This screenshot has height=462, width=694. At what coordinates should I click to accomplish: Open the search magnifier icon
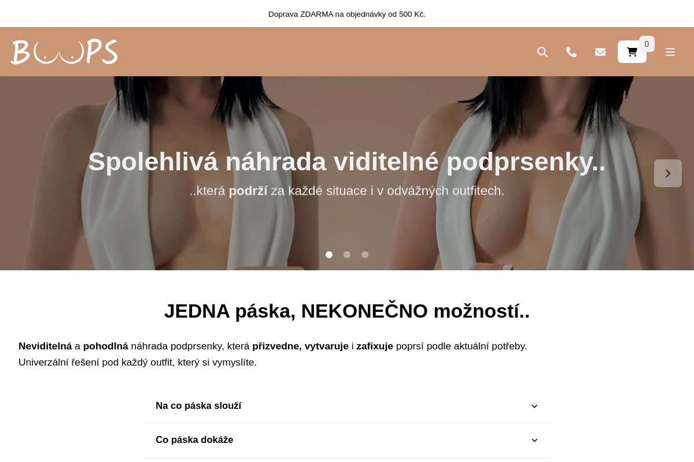(542, 52)
